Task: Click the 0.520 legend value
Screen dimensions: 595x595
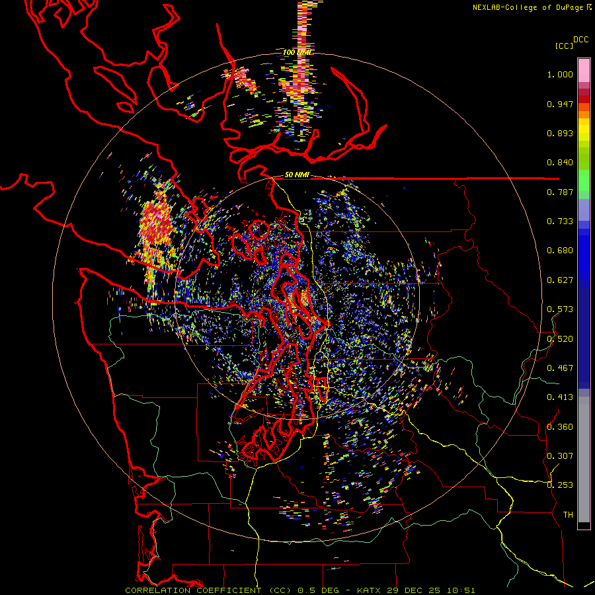Action: pos(560,339)
